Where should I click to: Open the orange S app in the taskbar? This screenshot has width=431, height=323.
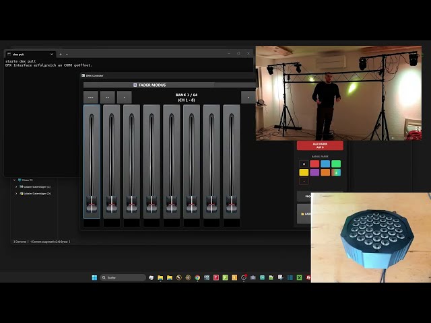pyautogui.click(x=234, y=278)
